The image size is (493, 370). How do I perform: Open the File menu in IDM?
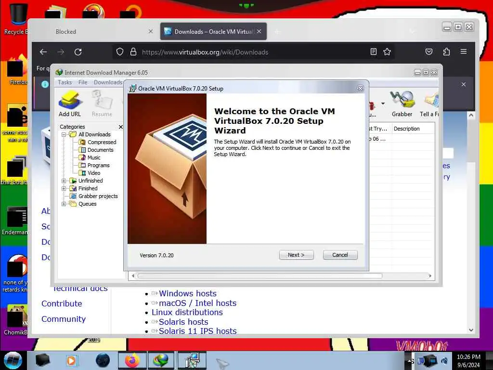83,82
